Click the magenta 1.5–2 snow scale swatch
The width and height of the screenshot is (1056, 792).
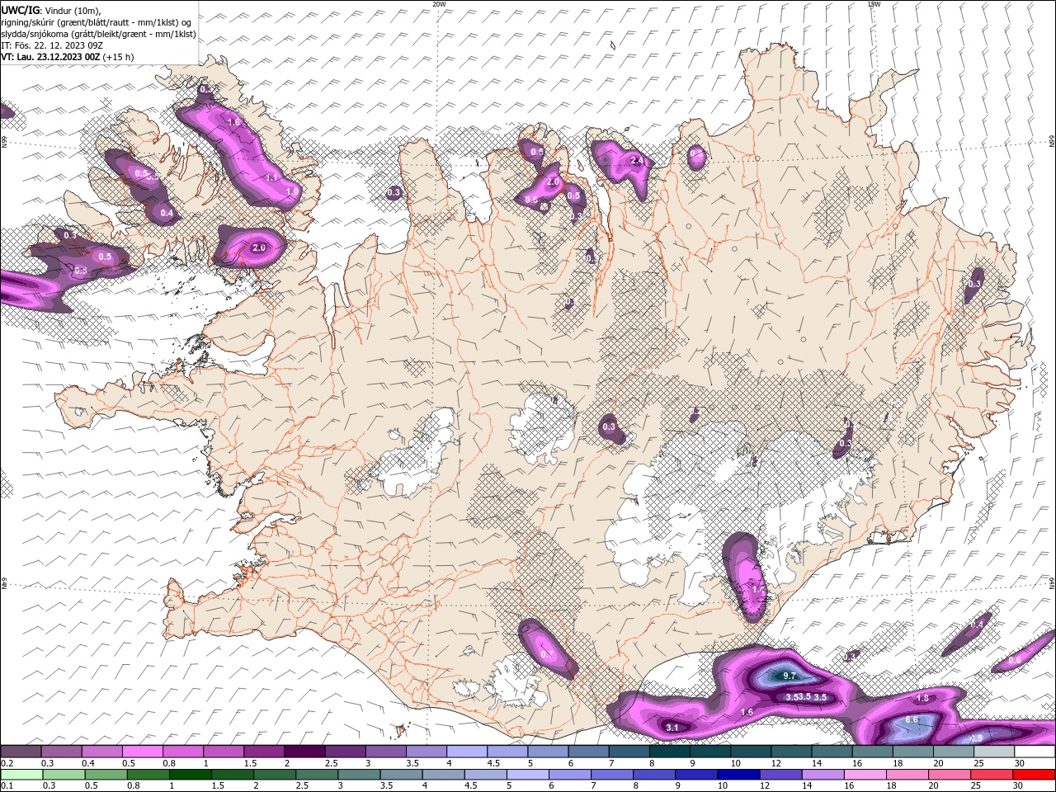pos(264,752)
